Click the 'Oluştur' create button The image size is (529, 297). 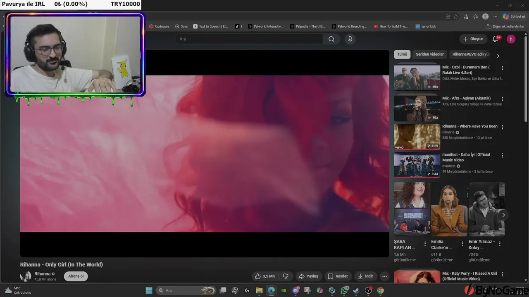click(473, 39)
